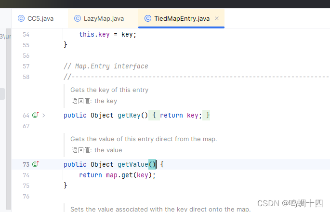Click the getValue method name
Screen dimensions: 330x212
[133, 164]
